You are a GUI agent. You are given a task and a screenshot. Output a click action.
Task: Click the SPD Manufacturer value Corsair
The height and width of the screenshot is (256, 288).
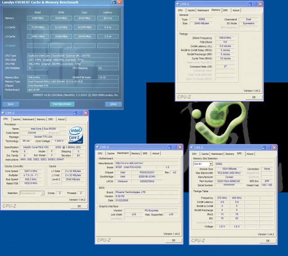pos(229,177)
